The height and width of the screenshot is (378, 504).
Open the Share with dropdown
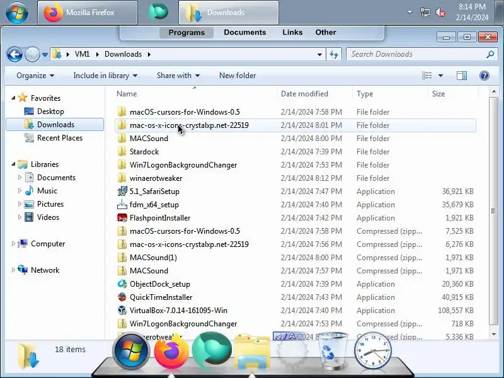[178, 76]
